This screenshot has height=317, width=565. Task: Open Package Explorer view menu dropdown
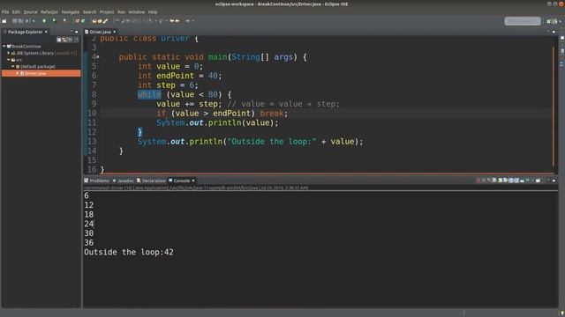[77, 40]
